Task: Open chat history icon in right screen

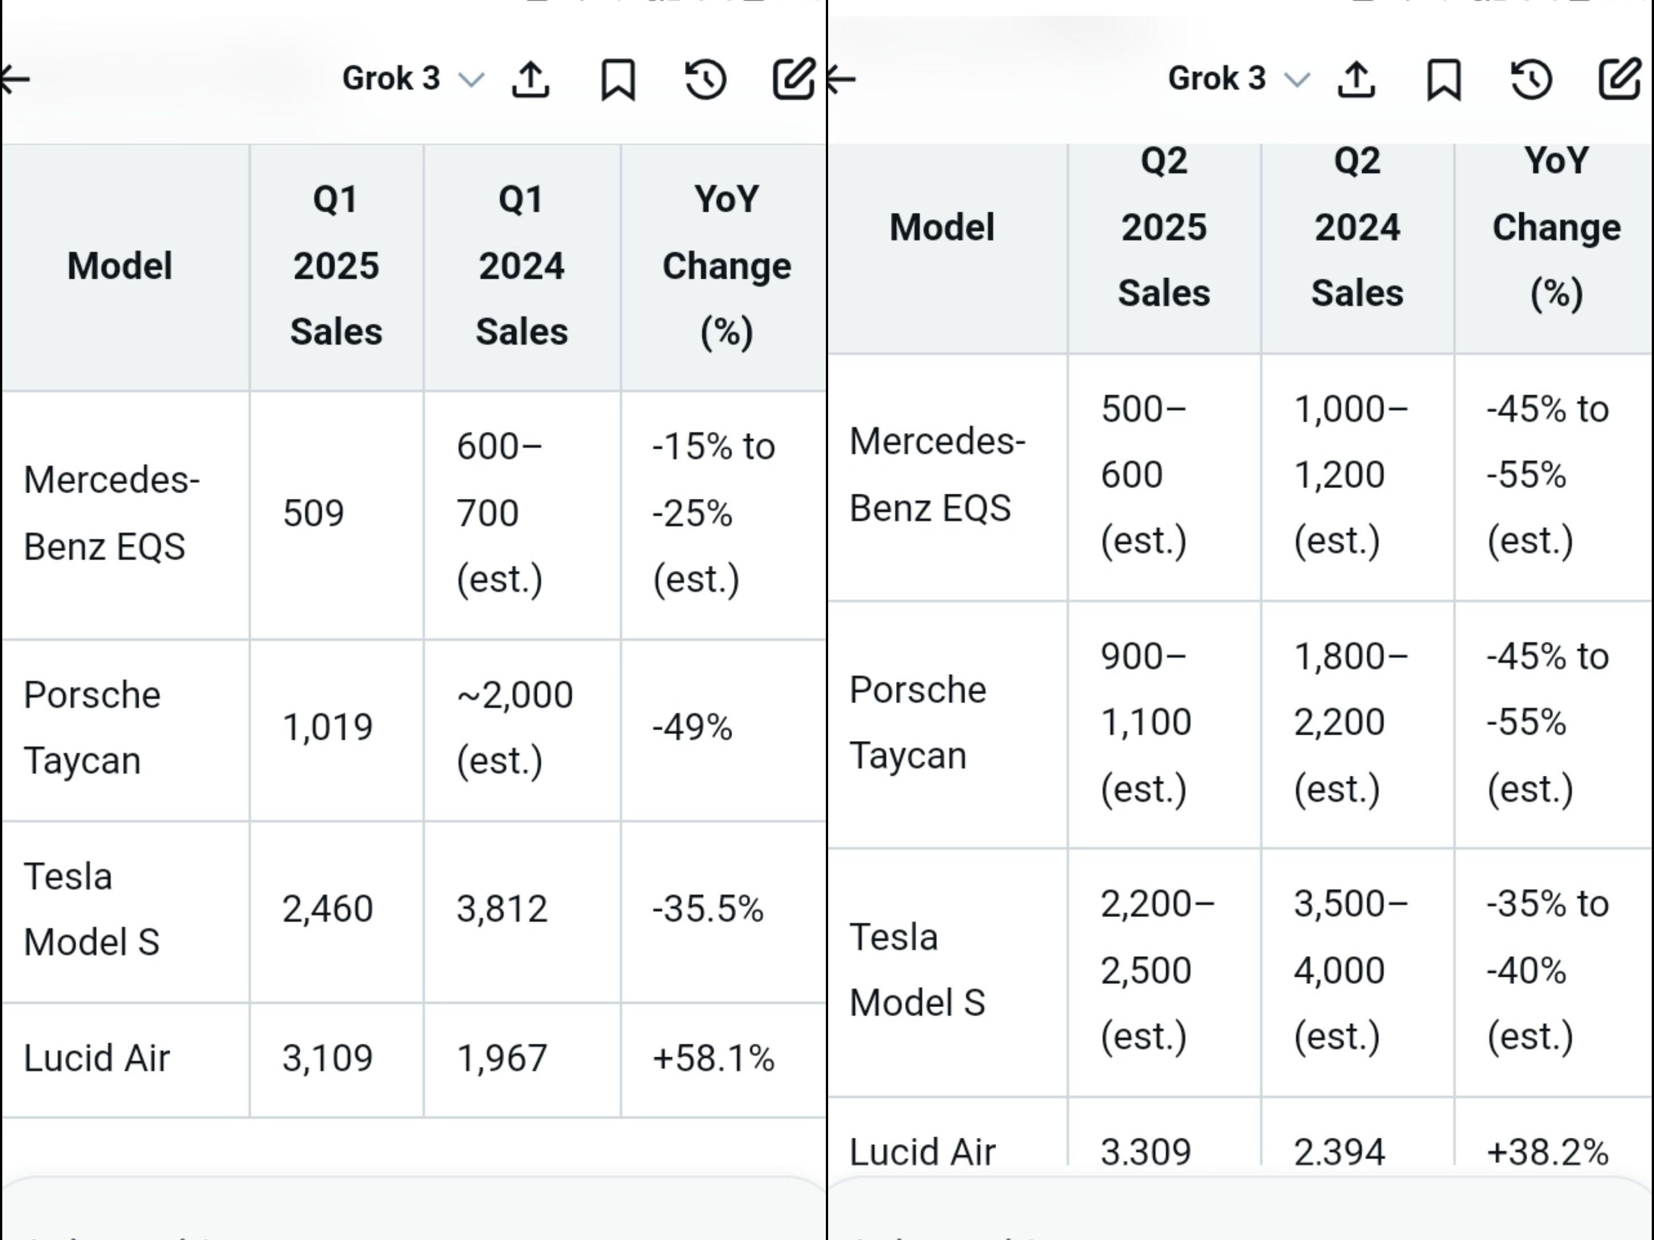Action: pyautogui.click(x=1531, y=79)
